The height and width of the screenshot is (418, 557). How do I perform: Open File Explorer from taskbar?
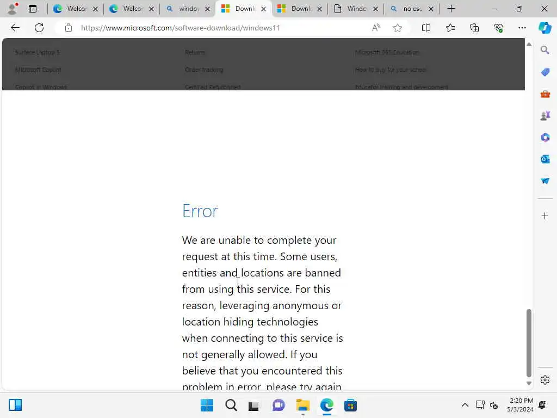302,405
